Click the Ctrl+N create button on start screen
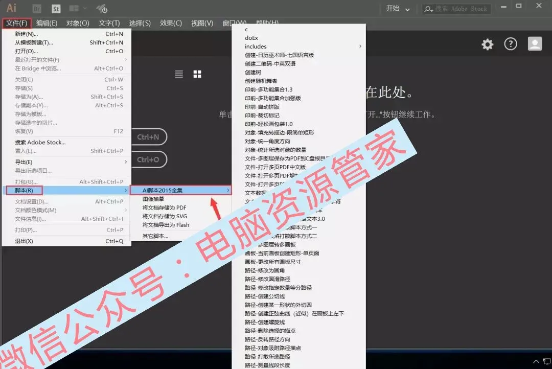552x369 pixels. coord(149,137)
